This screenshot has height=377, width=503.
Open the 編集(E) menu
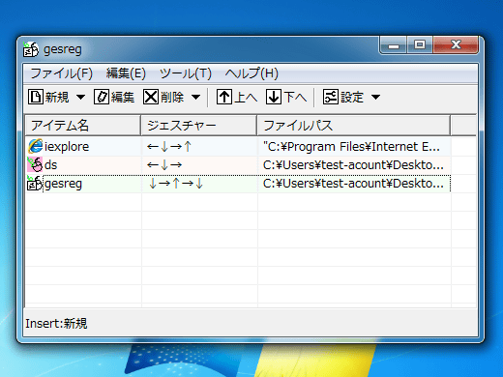pos(126,73)
